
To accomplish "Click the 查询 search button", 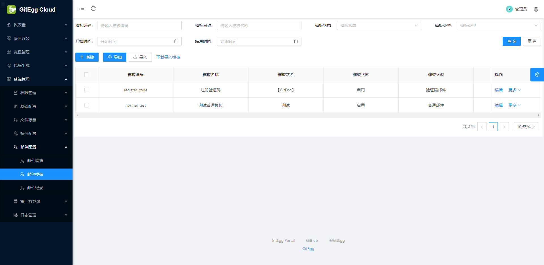I will [511, 41].
